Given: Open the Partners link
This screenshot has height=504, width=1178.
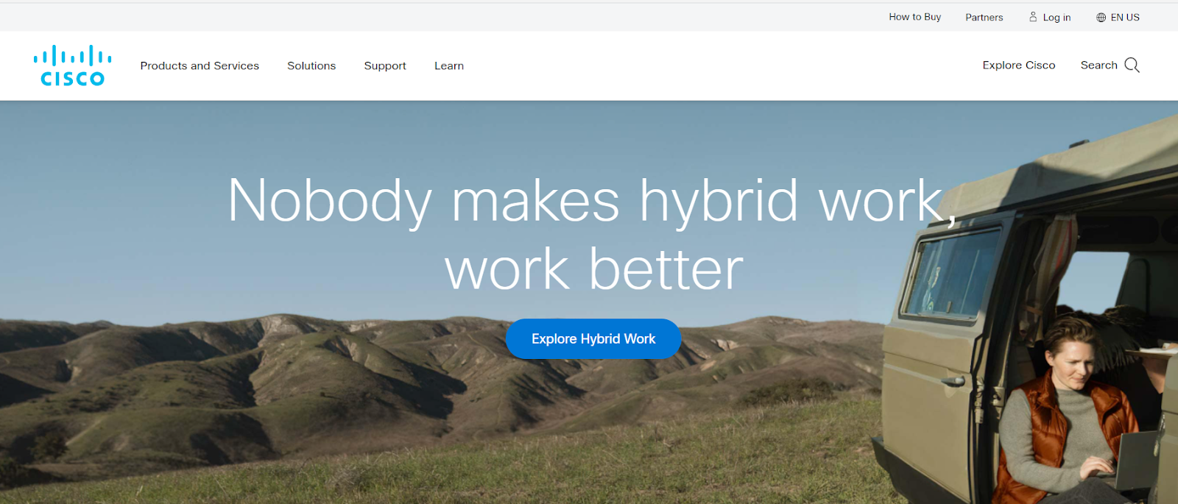Looking at the screenshot, I should [984, 17].
